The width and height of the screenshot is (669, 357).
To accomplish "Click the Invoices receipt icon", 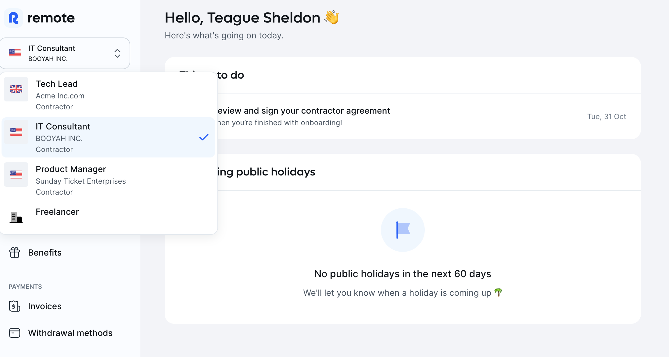I will point(15,306).
